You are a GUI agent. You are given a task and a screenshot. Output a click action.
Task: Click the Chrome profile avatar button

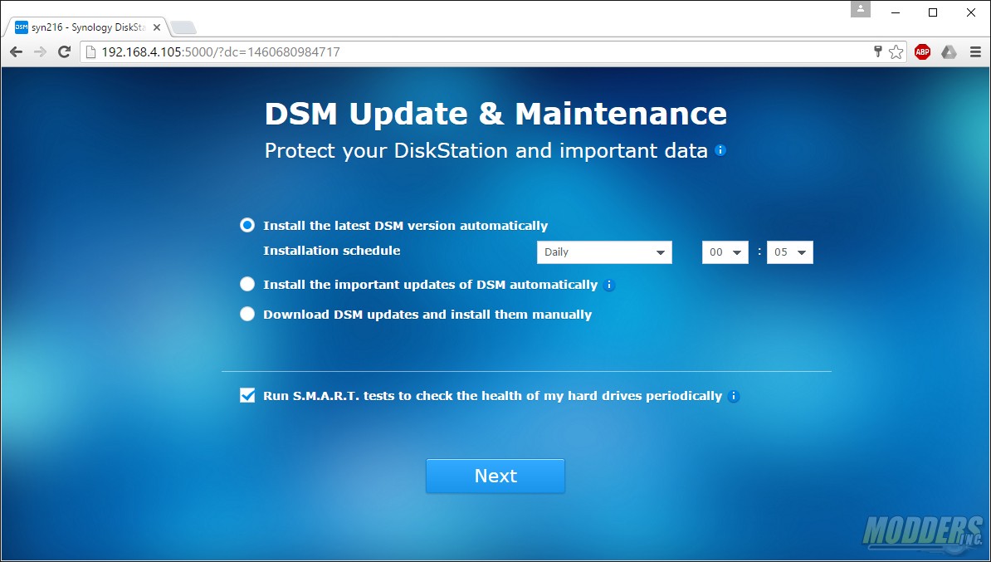click(x=860, y=9)
